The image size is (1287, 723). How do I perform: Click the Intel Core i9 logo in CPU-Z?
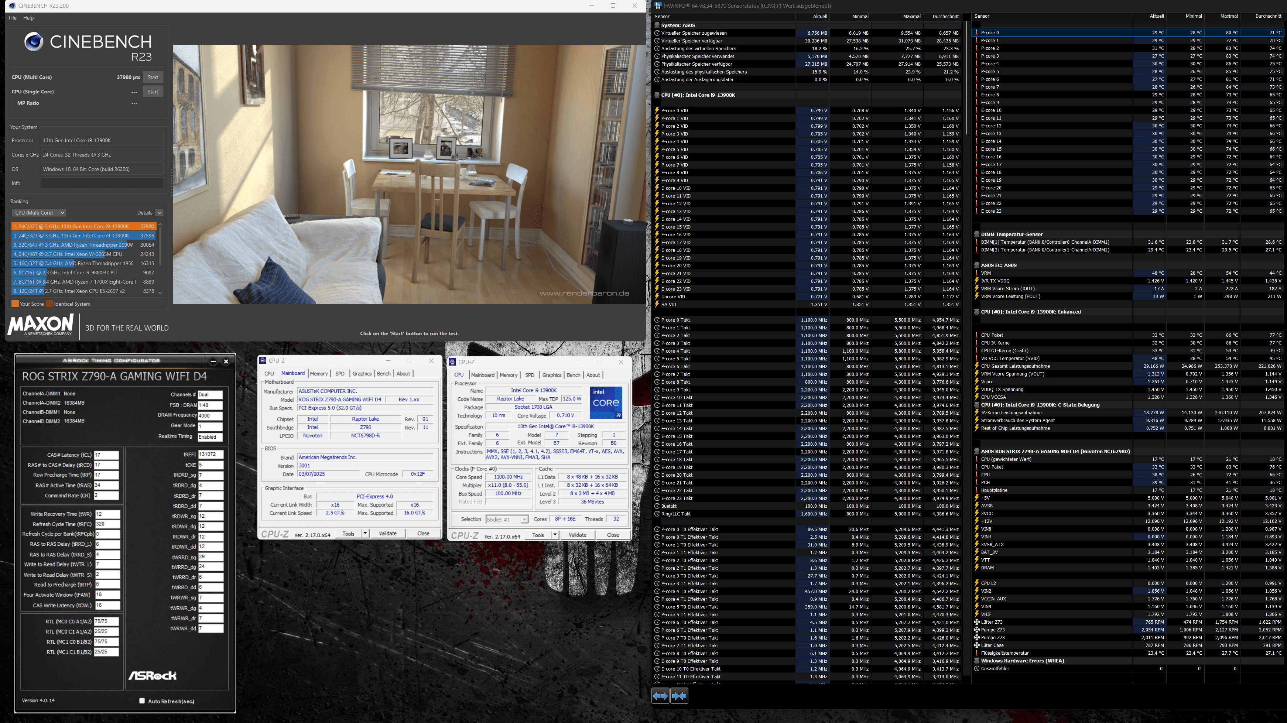click(606, 402)
